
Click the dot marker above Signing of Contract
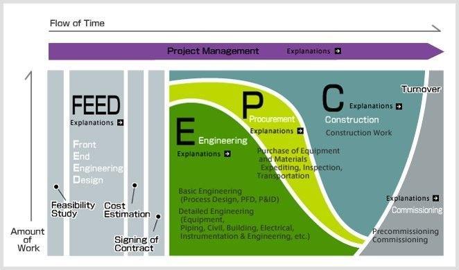(x=158, y=217)
